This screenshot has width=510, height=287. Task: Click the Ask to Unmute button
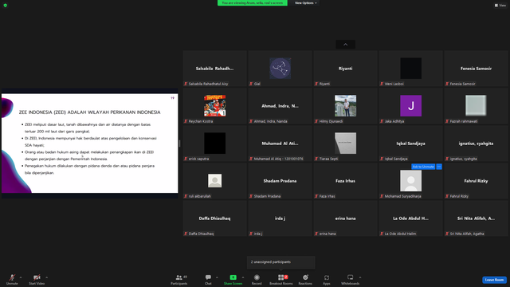pos(423,167)
